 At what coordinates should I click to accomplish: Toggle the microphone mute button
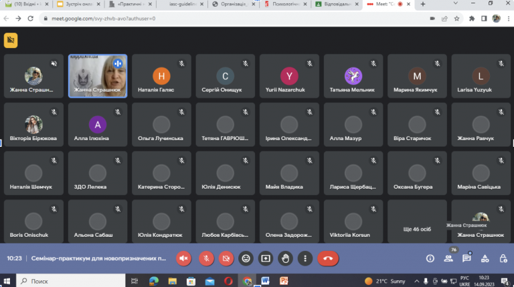pyautogui.click(x=206, y=258)
